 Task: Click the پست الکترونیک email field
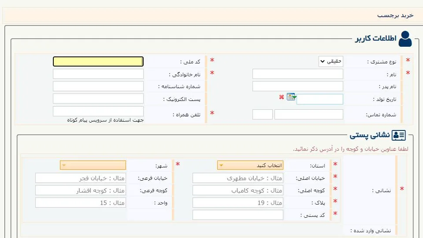pyautogui.click(x=98, y=98)
